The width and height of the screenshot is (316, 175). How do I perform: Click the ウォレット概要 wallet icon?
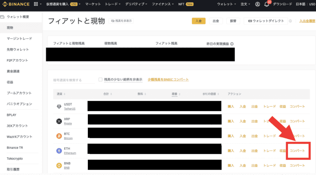pos(3,17)
